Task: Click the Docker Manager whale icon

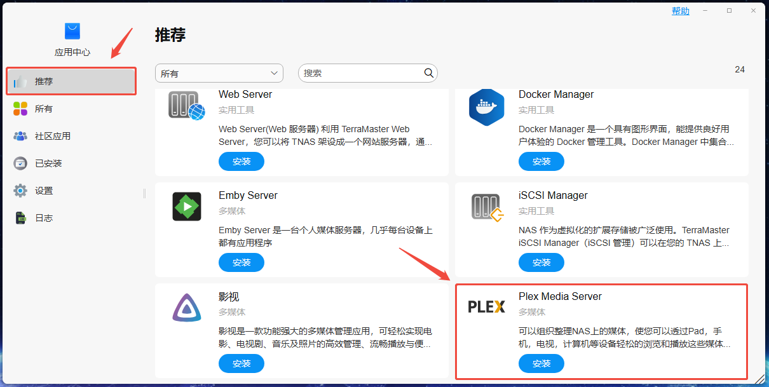Action: (x=486, y=107)
